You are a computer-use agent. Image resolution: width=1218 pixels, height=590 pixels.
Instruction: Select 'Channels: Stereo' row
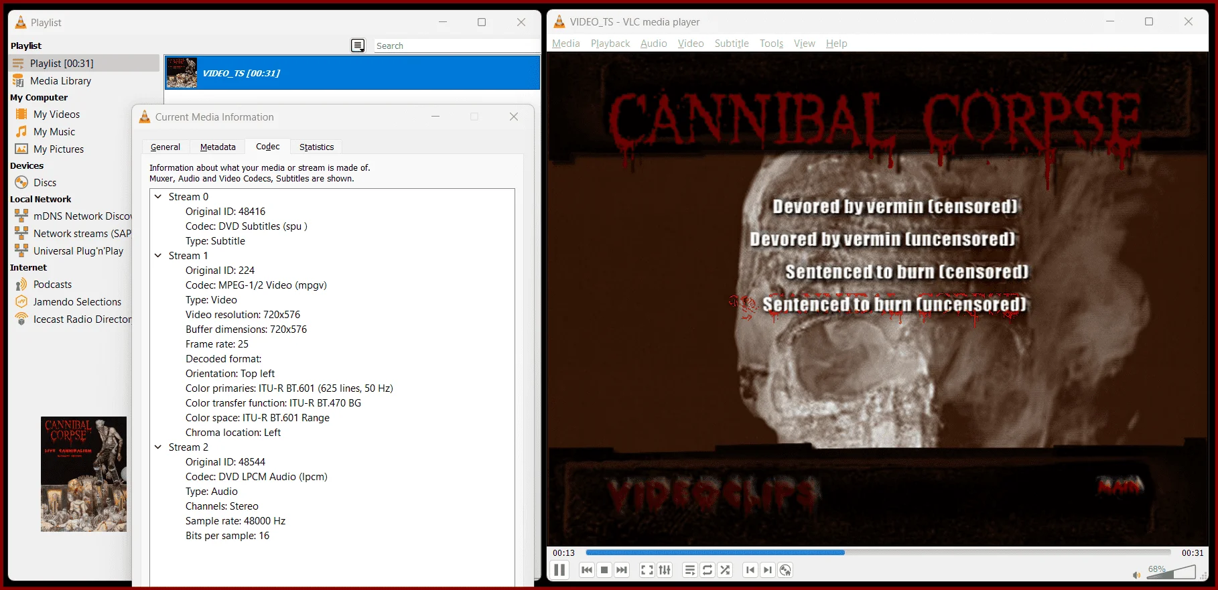pyautogui.click(x=222, y=506)
